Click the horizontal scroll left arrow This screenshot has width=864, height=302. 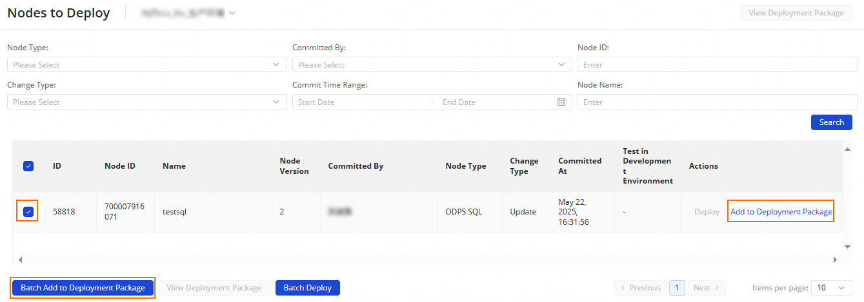tap(20, 260)
